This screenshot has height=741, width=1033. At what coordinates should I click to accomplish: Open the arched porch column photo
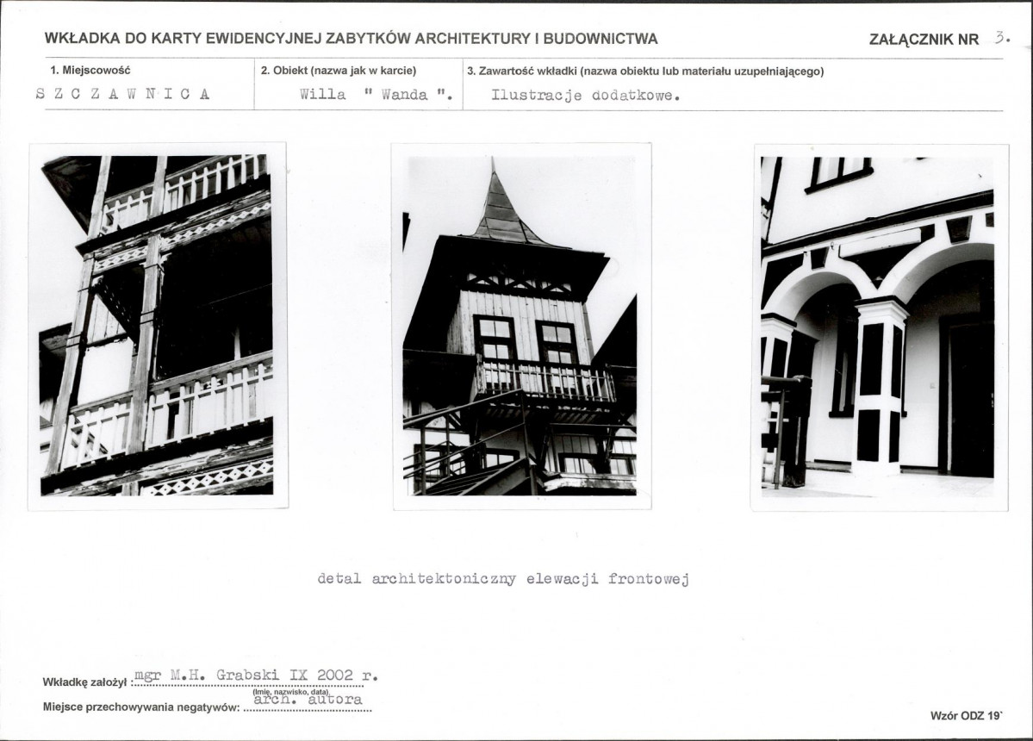pyautogui.click(x=880, y=327)
